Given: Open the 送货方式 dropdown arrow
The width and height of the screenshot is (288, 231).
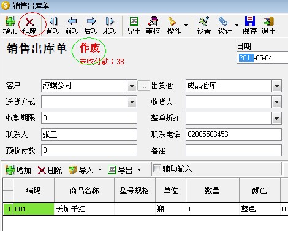Looking at the screenshot, I should pos(132,102).
